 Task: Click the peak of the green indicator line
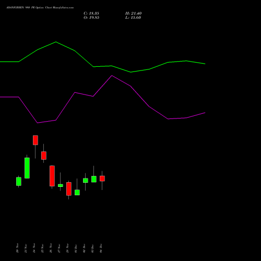[56, 42]
